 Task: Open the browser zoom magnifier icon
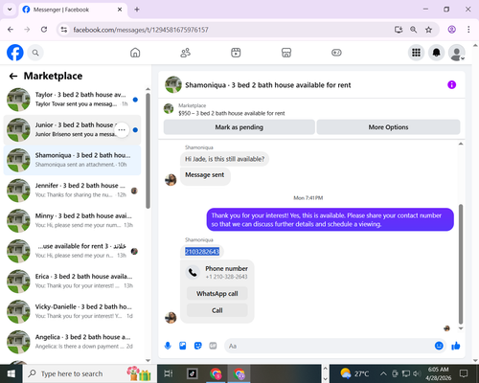413,30
